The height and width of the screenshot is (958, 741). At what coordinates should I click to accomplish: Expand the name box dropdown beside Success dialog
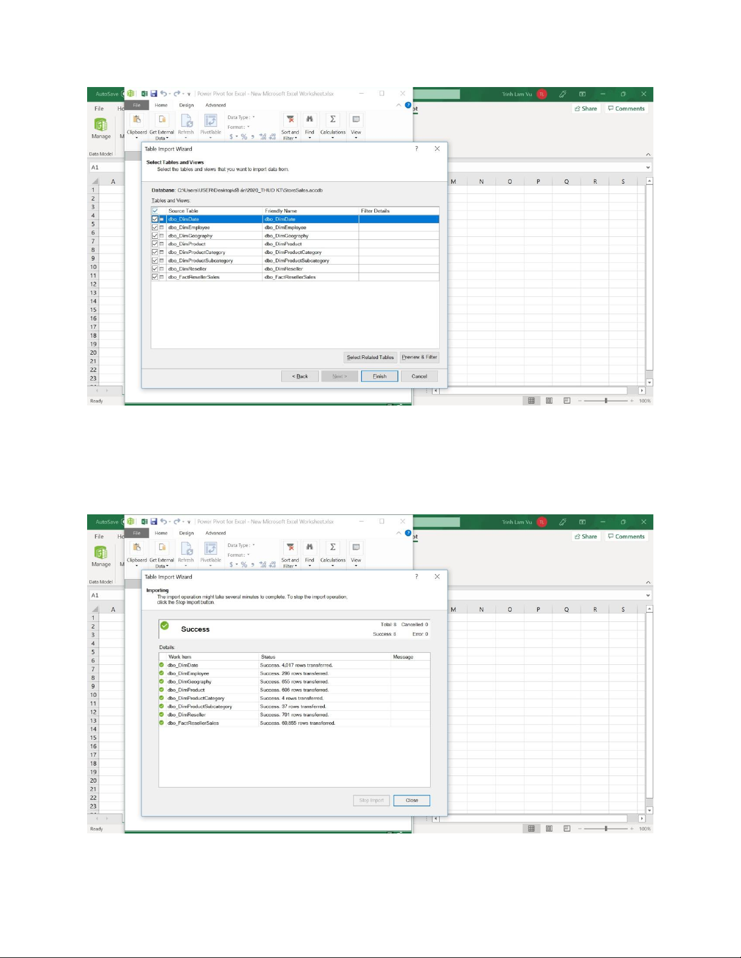tap(648, 595)
